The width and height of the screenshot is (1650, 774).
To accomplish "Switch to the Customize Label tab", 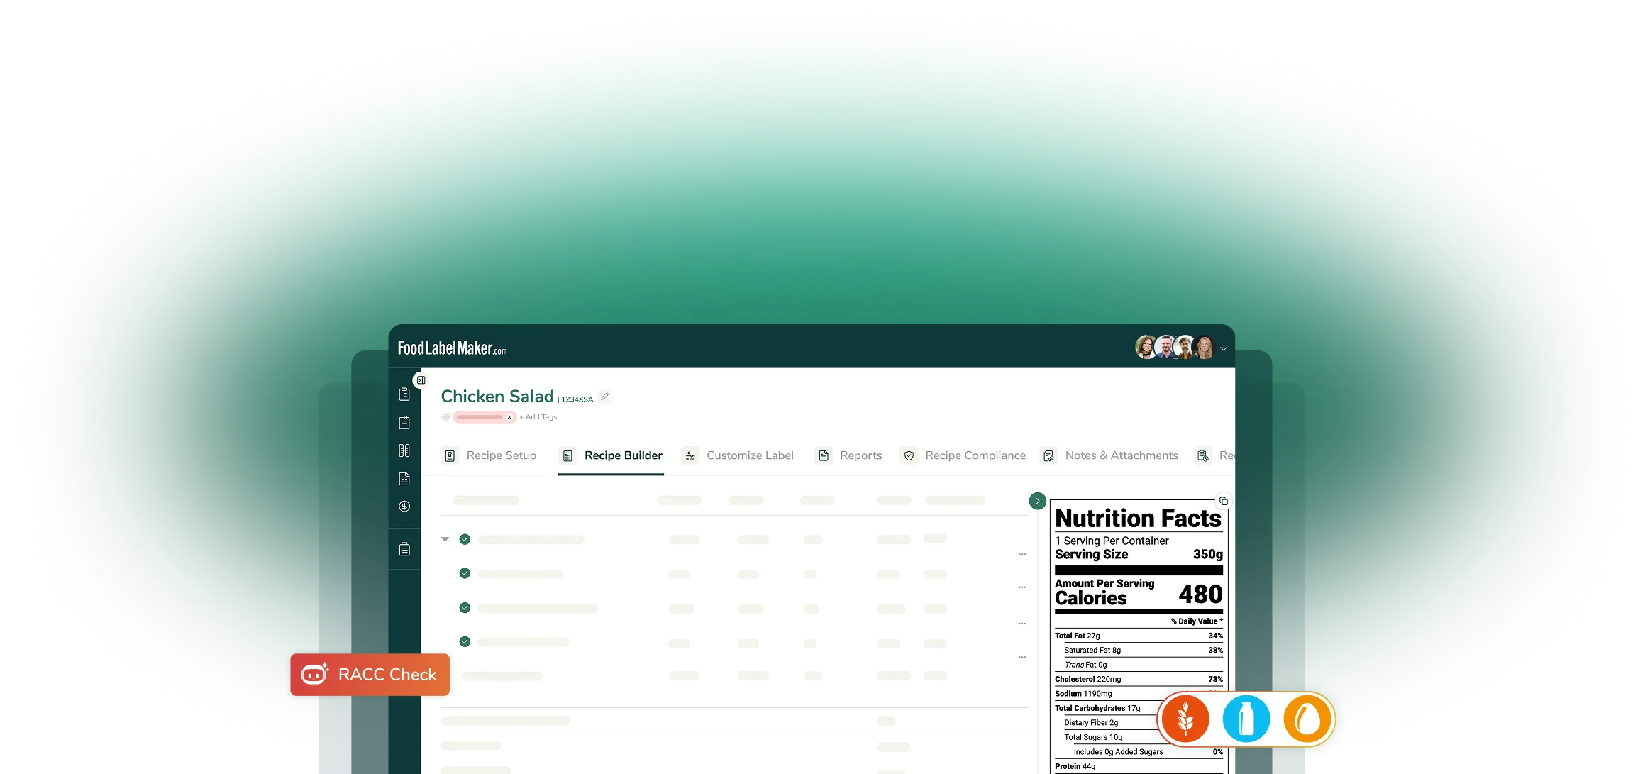I will click(749, 455).
